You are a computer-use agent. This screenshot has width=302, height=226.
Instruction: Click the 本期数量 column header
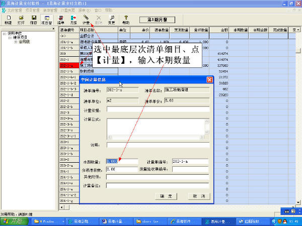[x=239, y=30]
